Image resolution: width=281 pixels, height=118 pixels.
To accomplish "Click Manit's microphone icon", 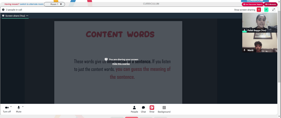I will [x=244, y=50].
